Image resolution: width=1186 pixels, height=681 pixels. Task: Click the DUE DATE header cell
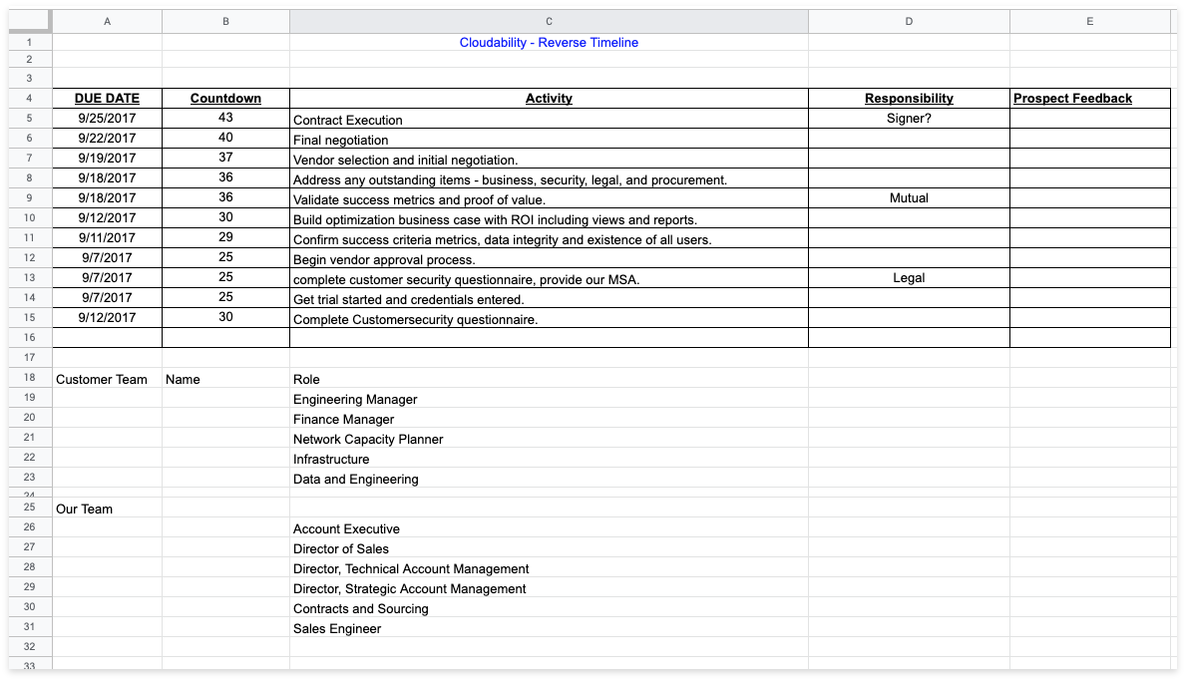coord(107,98)
